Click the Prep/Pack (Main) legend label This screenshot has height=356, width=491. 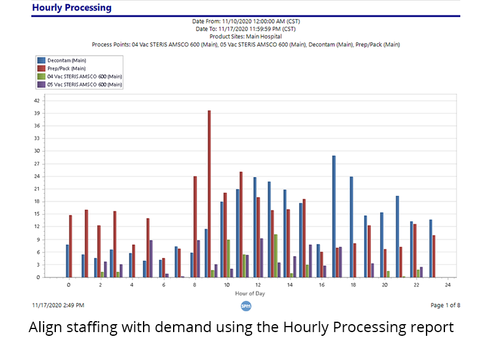[66, 69]
